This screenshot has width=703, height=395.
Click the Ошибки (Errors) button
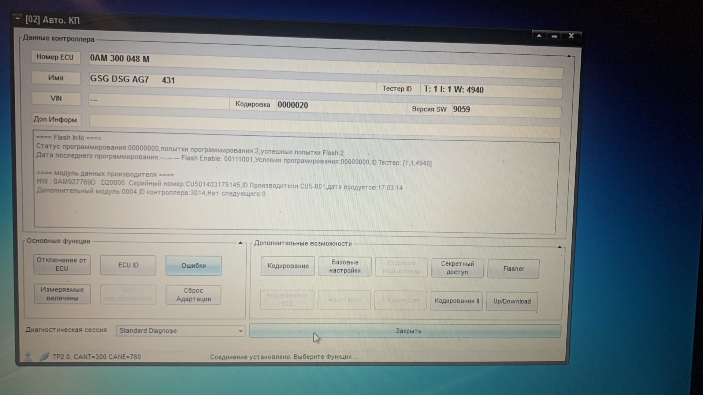pyautogui.click(x=193, y=265)
